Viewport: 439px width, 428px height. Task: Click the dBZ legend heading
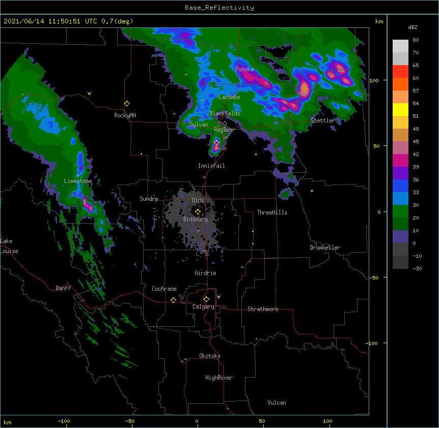pyautogui.click(x=413, y=27)
